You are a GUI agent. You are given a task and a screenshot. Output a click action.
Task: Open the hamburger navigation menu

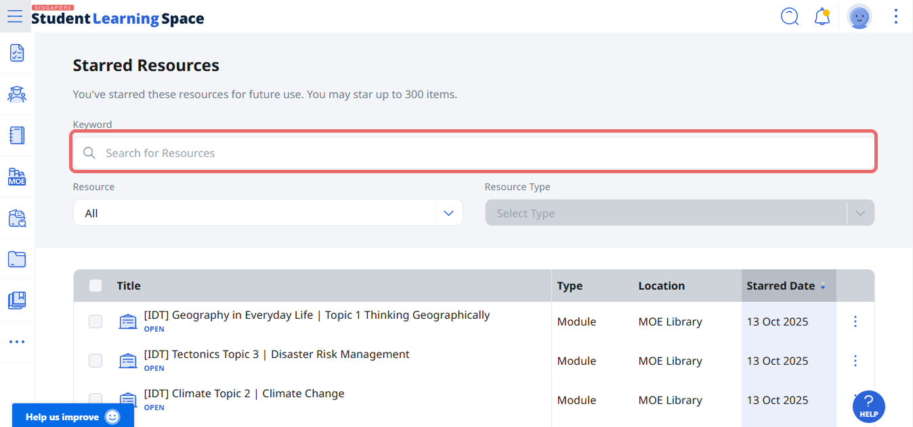(15, 16)
